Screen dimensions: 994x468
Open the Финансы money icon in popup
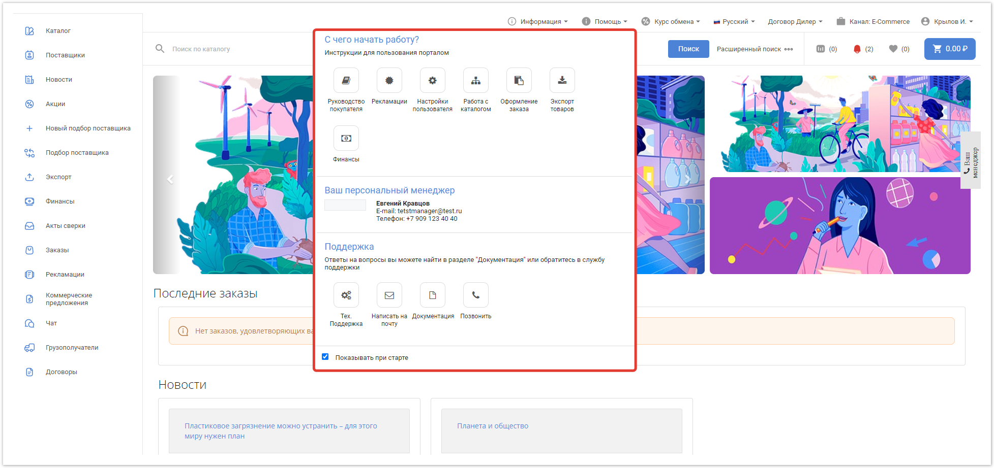pyautogui.click(x=346, y=139)
